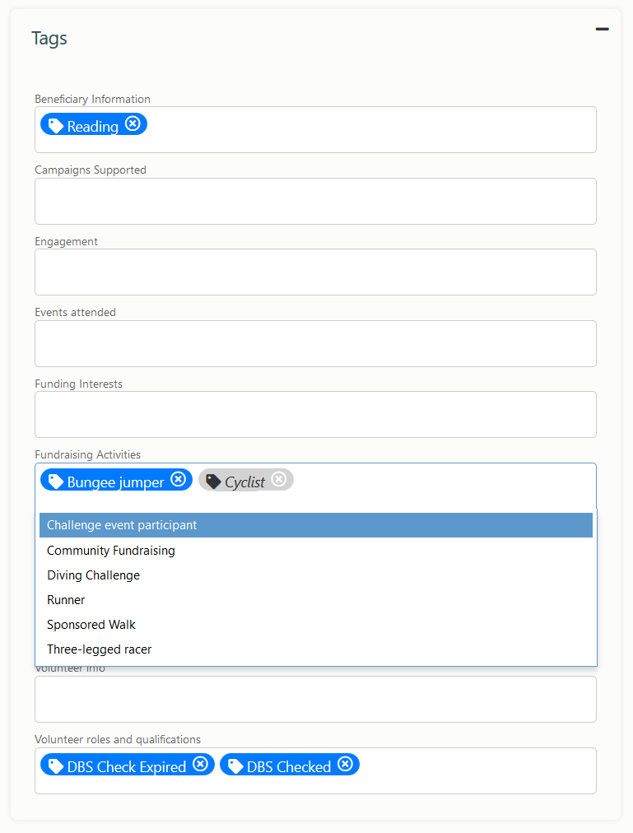Remove the greyed Cyclist tag
This screenshot has height=833, width=633.
279,479
